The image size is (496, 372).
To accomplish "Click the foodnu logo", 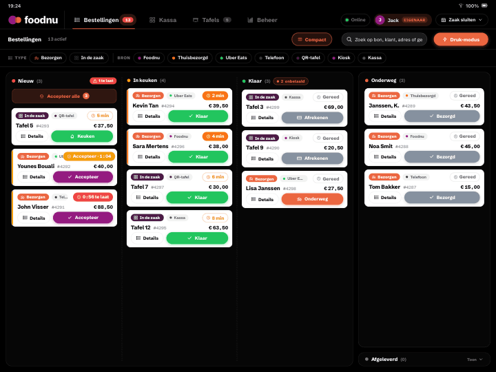I will 33,20.
